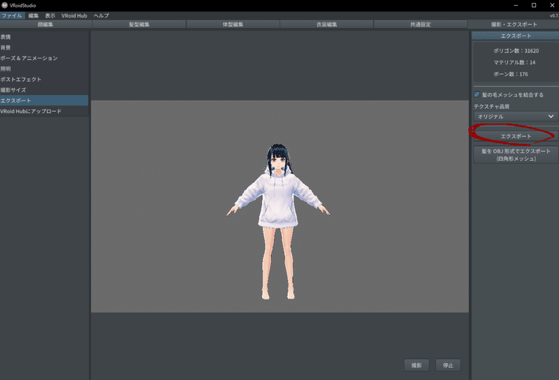Minimize the VRoidStudio window
Viewport: 559px width, 380px height.
click(x=516, y=6)
